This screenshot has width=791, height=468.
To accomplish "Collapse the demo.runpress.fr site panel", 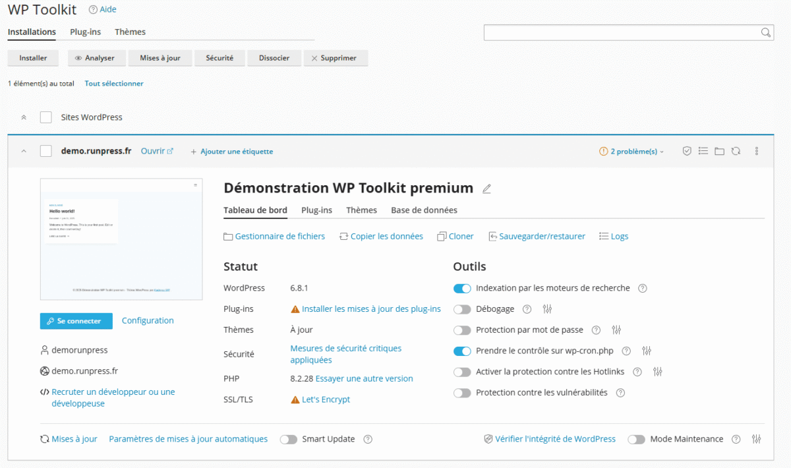I will click(24, 151).
